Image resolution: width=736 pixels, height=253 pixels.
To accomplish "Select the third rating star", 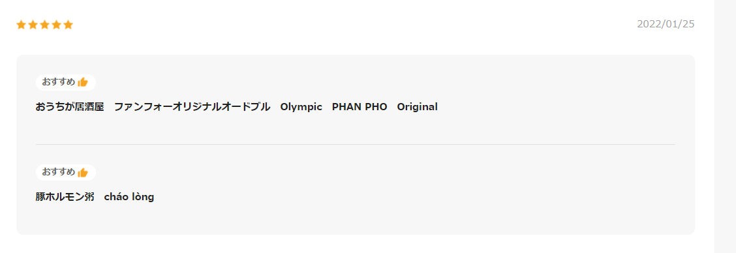I will click(44, 25).
